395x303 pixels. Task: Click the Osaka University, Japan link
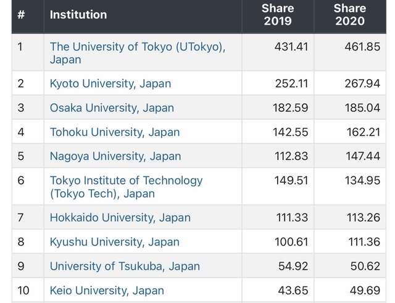click(x=112, y=107)
